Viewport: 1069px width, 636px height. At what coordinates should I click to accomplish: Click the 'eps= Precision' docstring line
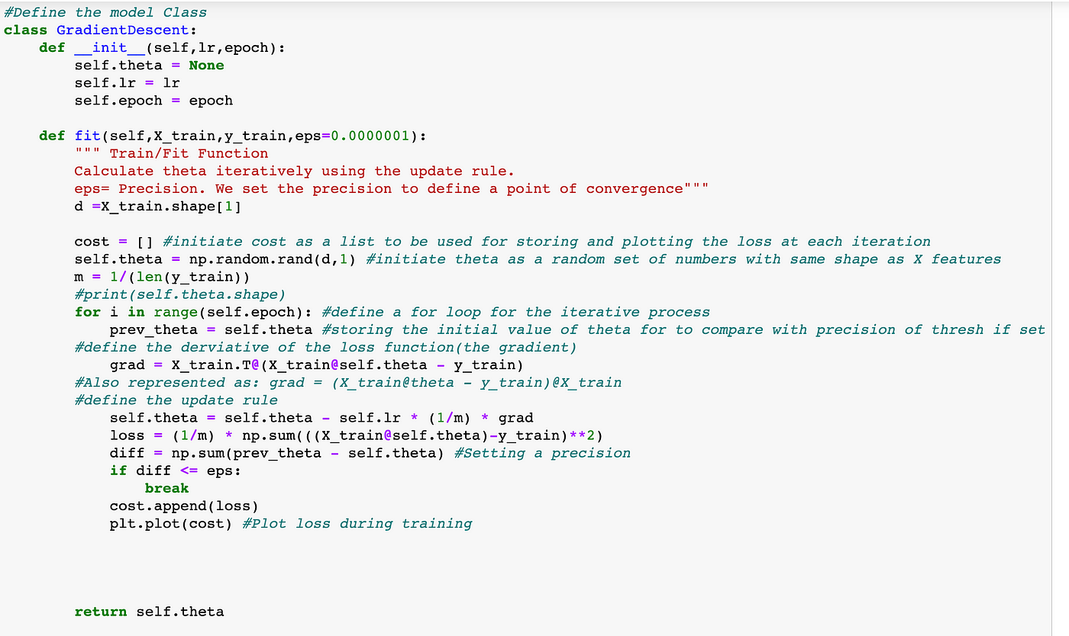pos(392,188)
